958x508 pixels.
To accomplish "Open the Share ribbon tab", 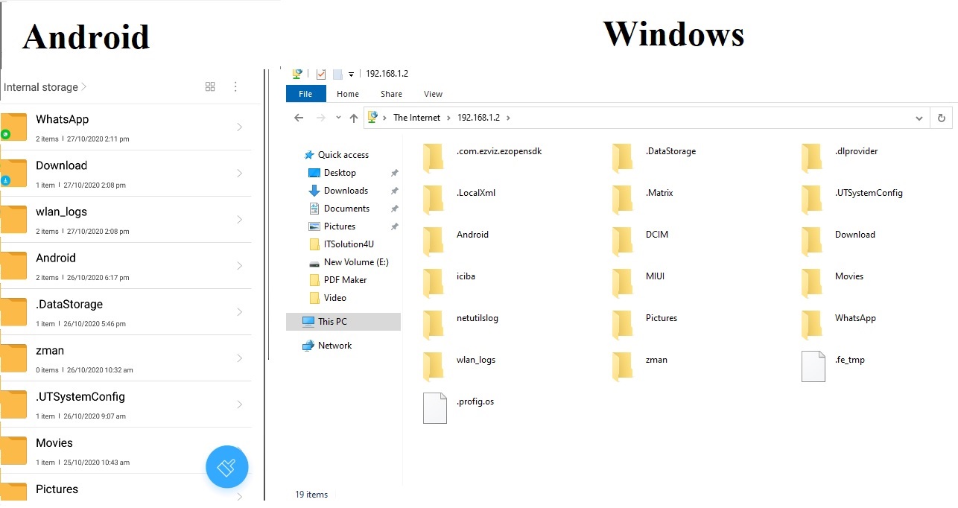I will [x=391, y=94].
